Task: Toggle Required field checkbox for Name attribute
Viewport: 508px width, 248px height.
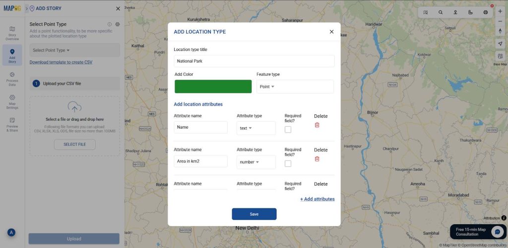Action: 288,129
